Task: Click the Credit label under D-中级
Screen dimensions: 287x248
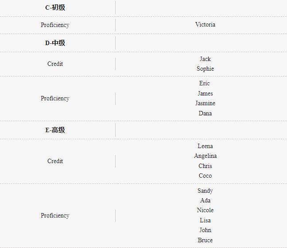Action: point(55,64)
